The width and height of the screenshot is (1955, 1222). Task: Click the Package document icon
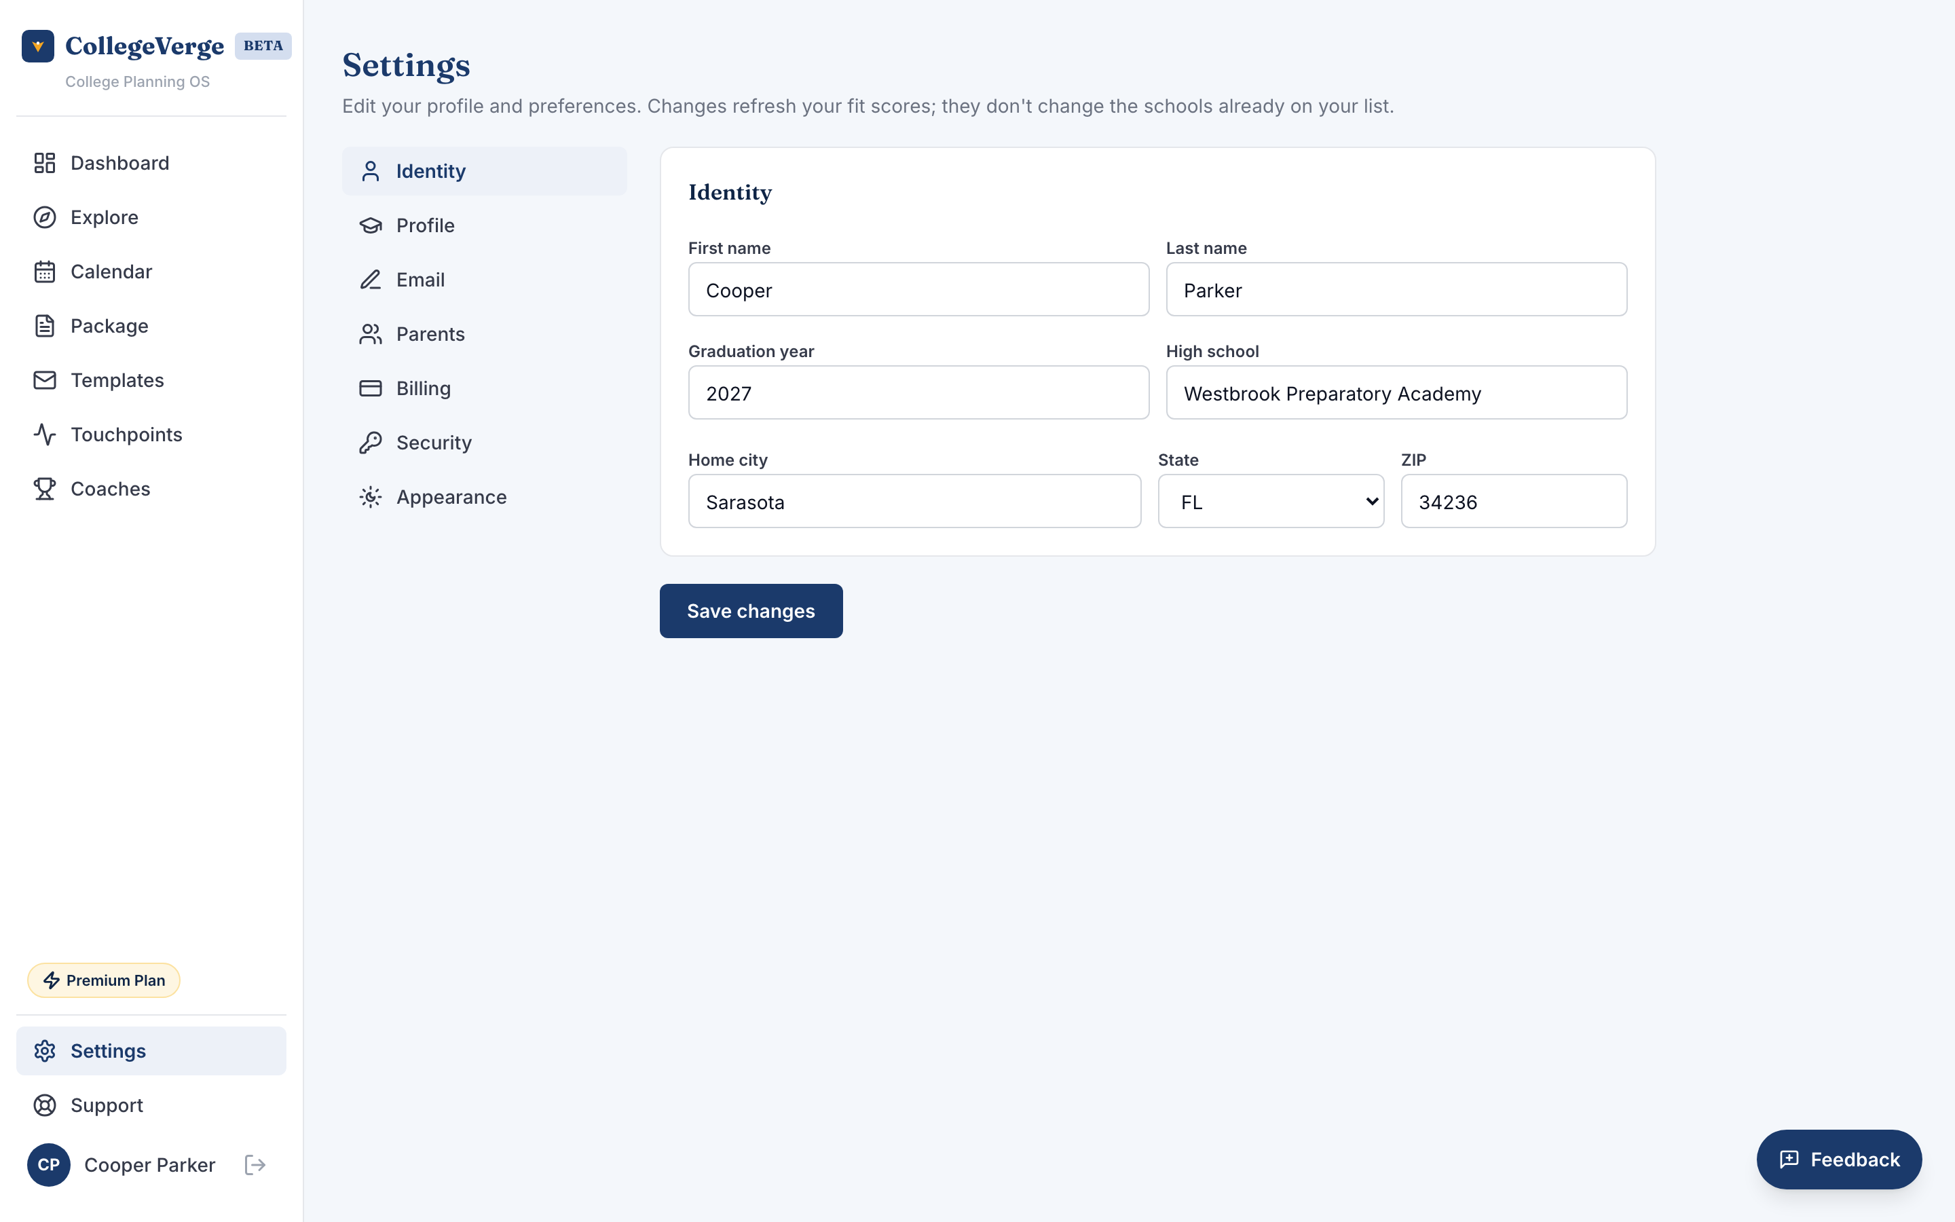click(44, 326)
